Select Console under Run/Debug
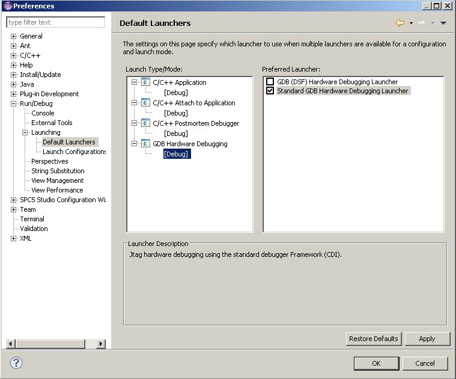Viewport: 456px width, 379px height. (x=43, y=113)
